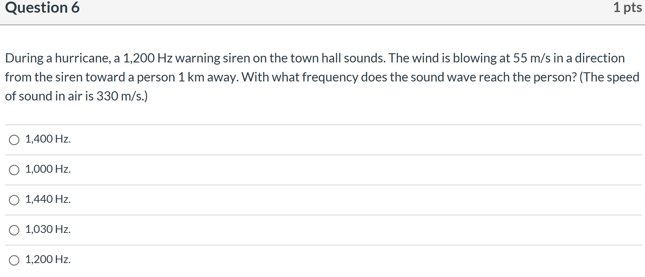This screenshot has width=645, height=277.
Task: Select the 1,400 Hz radio button
Action: pyautogui.click(x=14, y=139)
